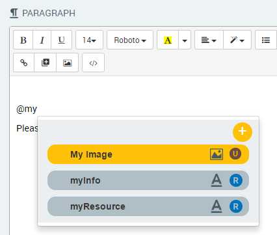This screenshot has height=235, width=277.
Task: Click the brown U badge on My Image
Action: click(x=235, y=154)
